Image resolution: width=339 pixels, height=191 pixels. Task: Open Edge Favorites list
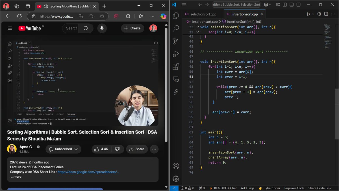pyautogui.click(x=141, y=16)
